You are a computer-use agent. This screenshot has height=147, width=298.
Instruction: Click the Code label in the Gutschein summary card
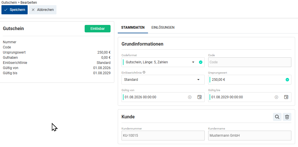click(7, 47)
